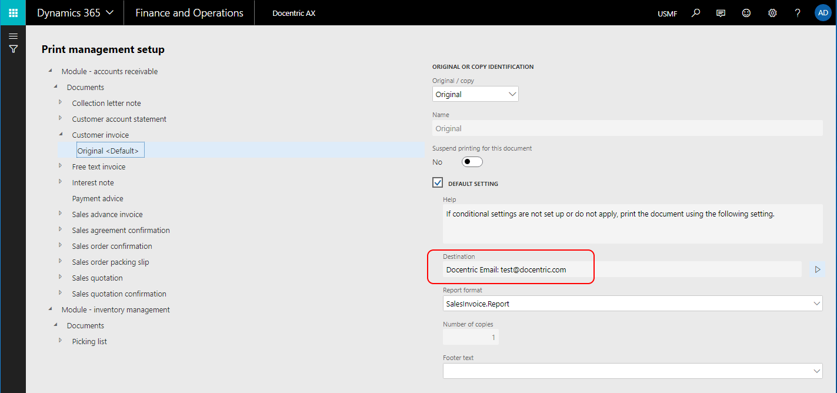Click the help question mark icon
The image size is (837, 393).
(798, 13)
